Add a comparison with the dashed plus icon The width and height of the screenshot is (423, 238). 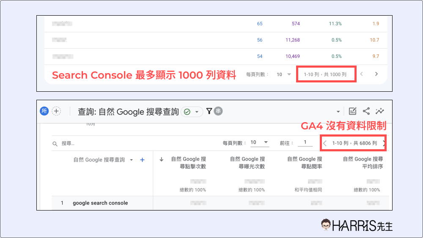tap(56, 111)
